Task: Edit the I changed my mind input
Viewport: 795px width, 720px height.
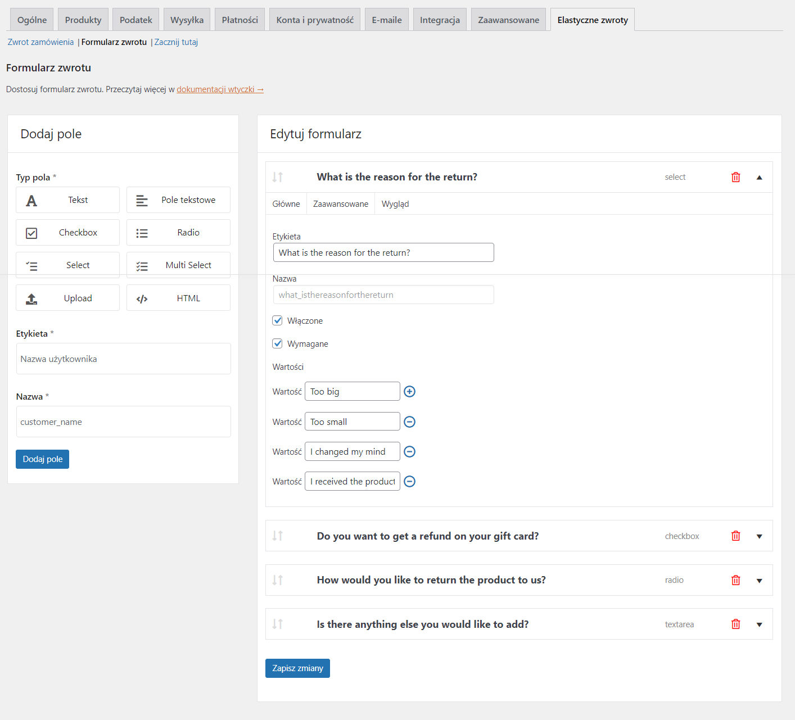Action: pyautogui.click(x=353, y=451)
